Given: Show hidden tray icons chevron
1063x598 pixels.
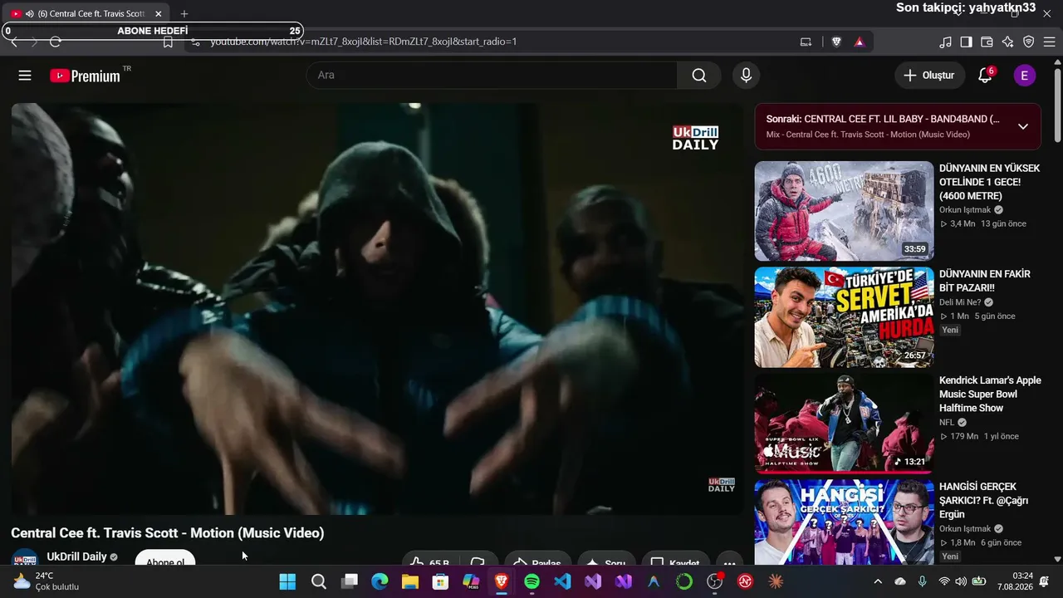Looking at the screenshot, I should 878,581.
